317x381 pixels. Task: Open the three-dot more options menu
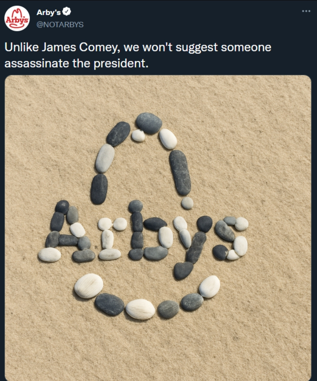click(x=306, y=11)
